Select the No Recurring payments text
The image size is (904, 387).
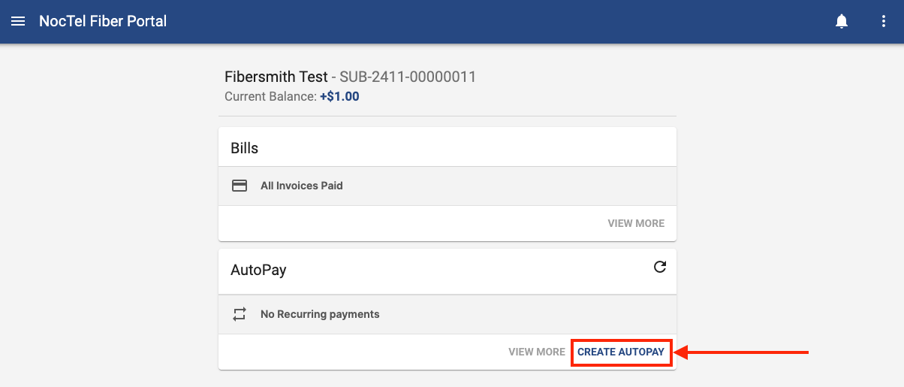click(320, 314)
